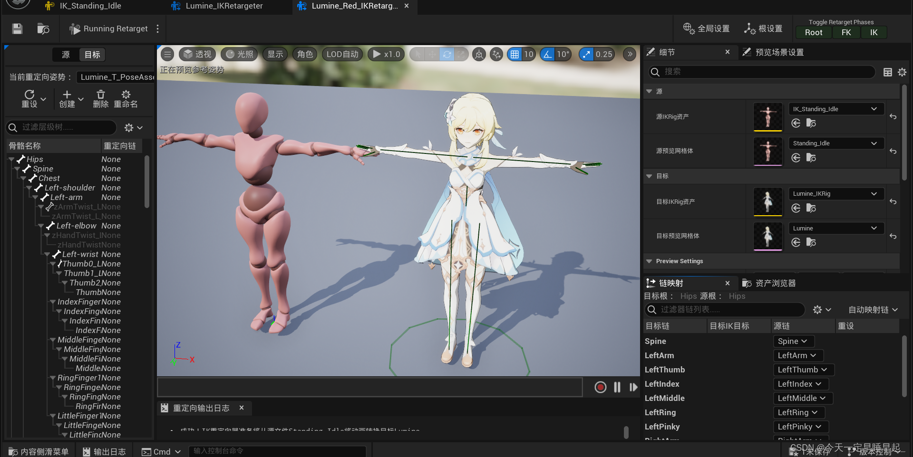Switch to 预览场景设置 tab
Image resolution: width=913 pixels, height=457 pixels.
tap(773, 52)
